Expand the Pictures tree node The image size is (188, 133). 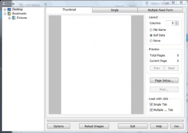pos(9,18)
